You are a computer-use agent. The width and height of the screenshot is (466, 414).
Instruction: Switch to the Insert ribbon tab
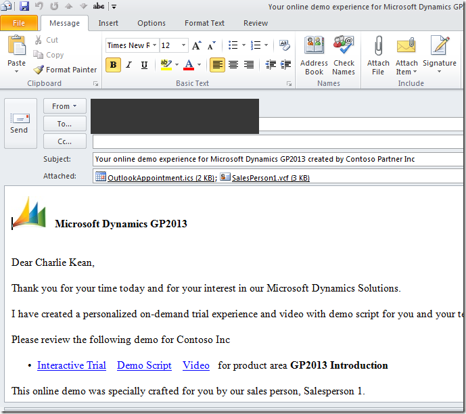[108, 23]
